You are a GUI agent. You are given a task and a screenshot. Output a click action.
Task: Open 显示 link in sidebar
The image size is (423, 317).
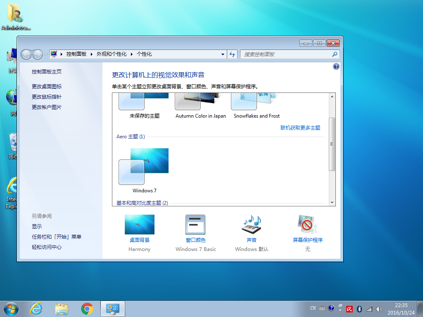(37, 227)
